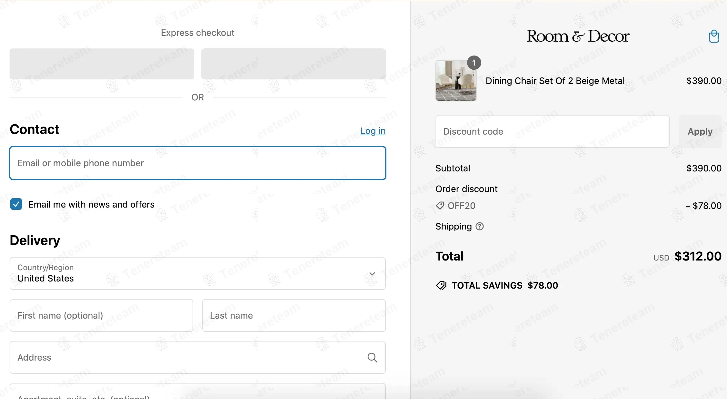Click the Last name input field

[294, 315]
